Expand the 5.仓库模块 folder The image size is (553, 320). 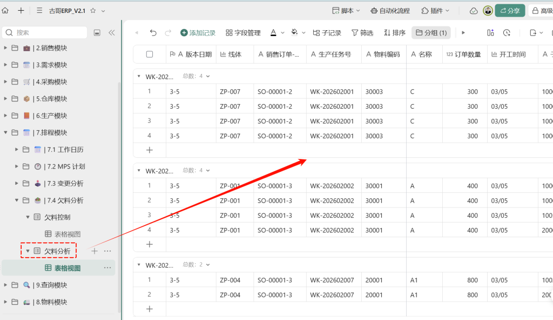pyautogui.click(x=5, y=99)
